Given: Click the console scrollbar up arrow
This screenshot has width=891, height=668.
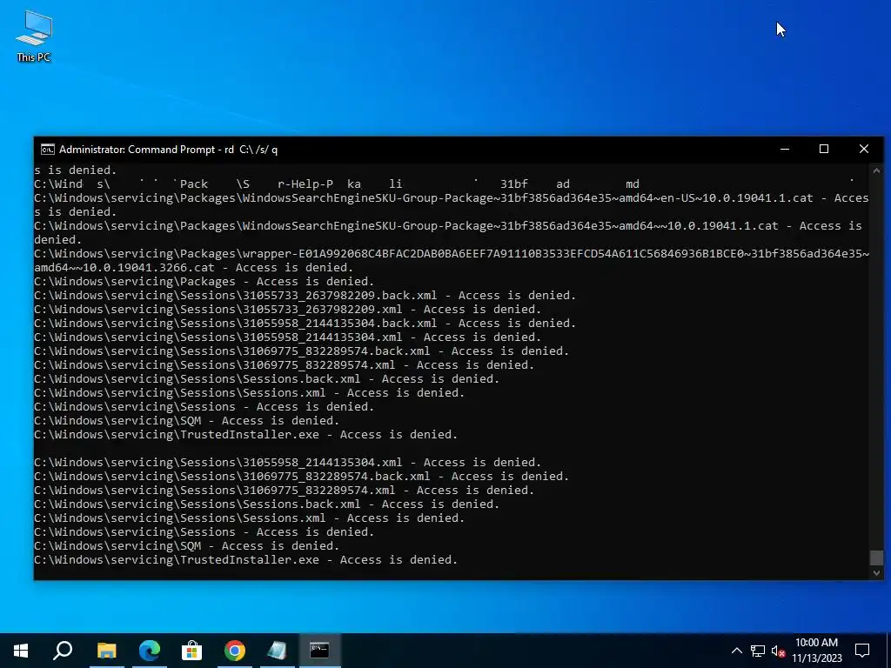Looking at the screenshot, I should [877, 170].
